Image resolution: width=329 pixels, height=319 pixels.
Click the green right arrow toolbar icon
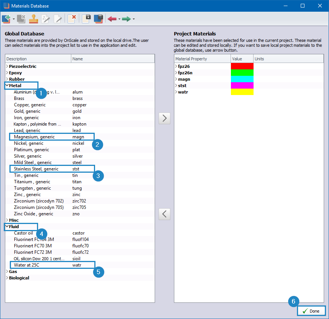[126, 19]
